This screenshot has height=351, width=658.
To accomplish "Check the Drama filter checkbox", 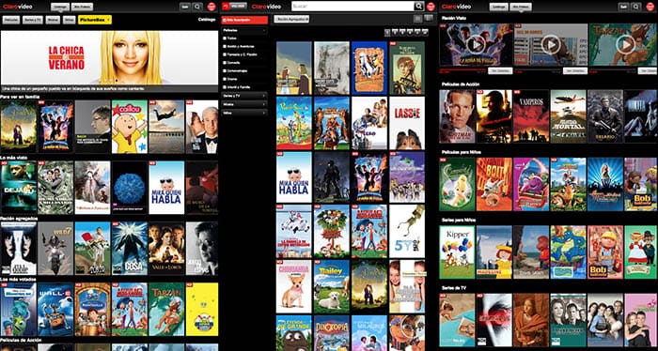I will [x=225, y=79].
